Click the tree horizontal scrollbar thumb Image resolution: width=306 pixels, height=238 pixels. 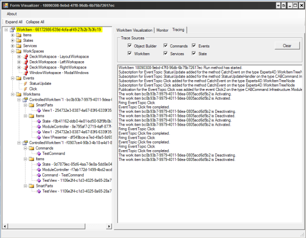46,226
